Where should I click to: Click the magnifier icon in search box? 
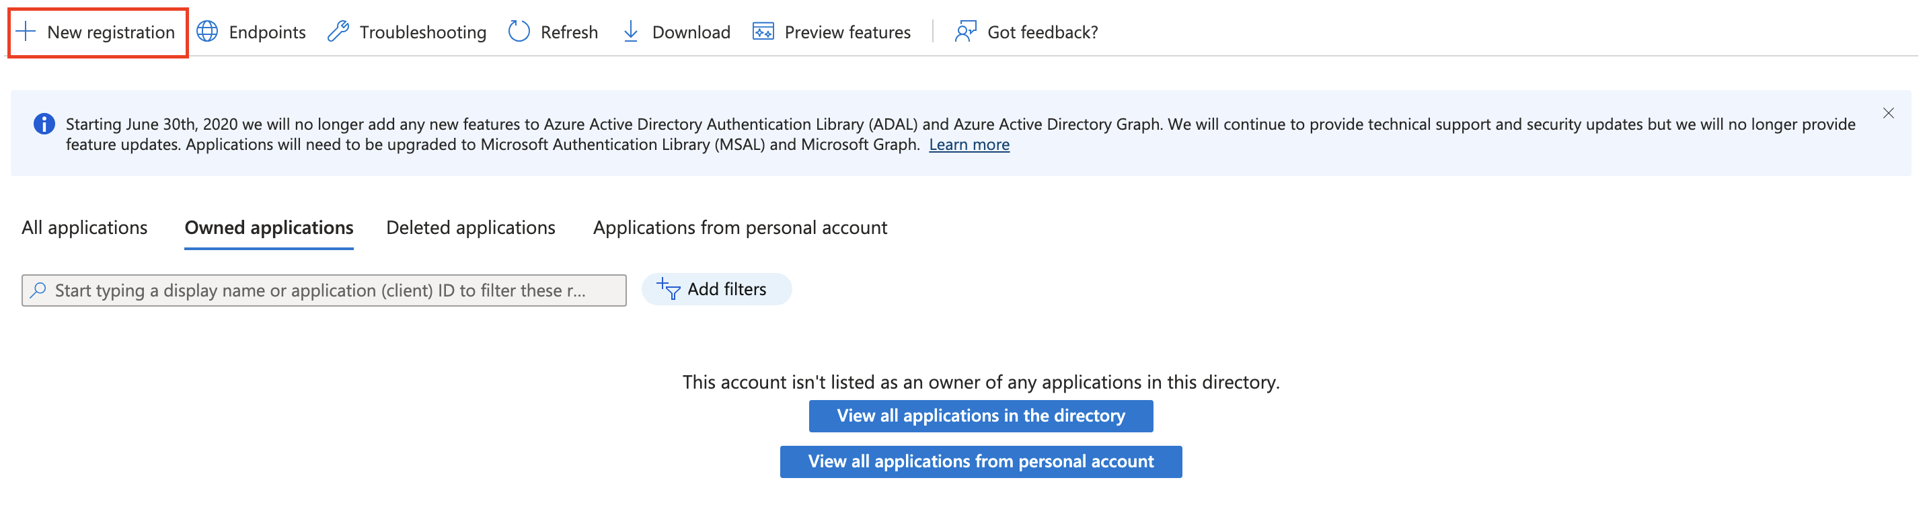click(38, 290)
